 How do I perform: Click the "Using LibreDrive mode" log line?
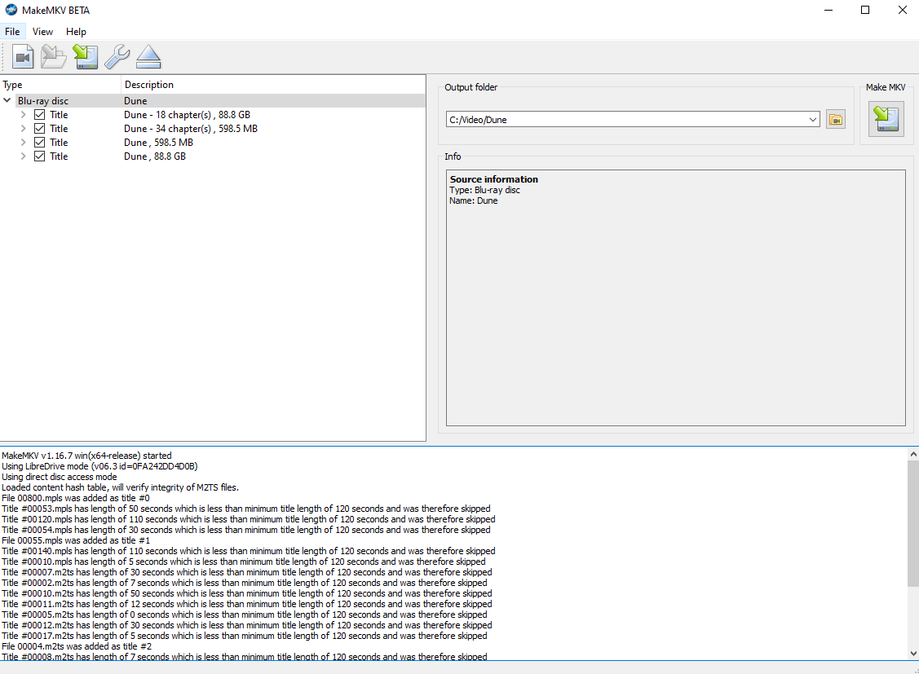point(99,466)
